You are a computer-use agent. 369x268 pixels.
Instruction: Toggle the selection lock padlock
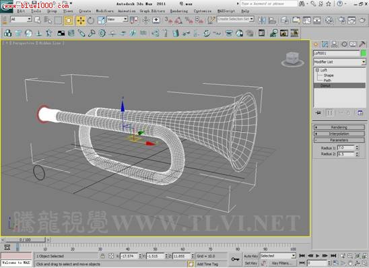tap(102, 256)
